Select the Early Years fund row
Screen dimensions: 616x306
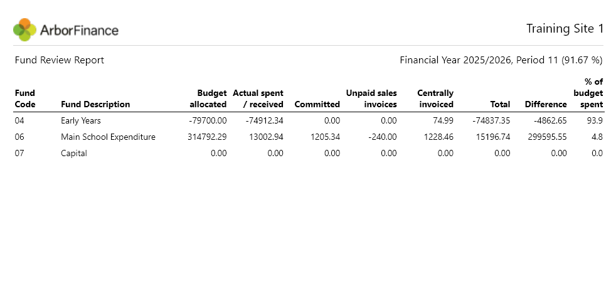[x=309, y=120]
